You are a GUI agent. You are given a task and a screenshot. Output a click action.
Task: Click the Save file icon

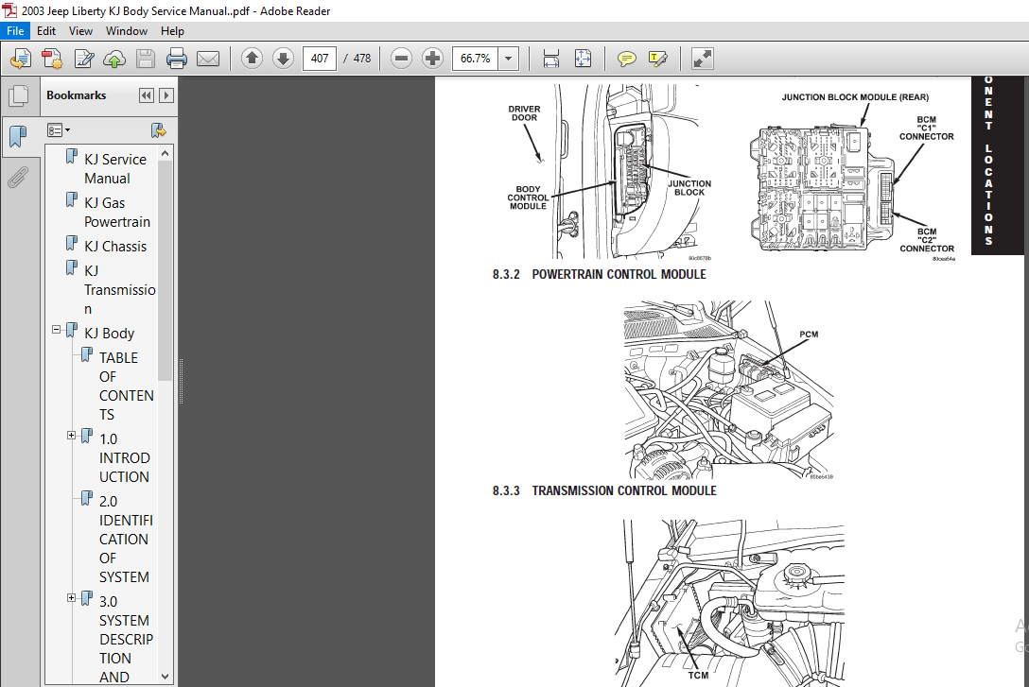[x=146, y=59]
